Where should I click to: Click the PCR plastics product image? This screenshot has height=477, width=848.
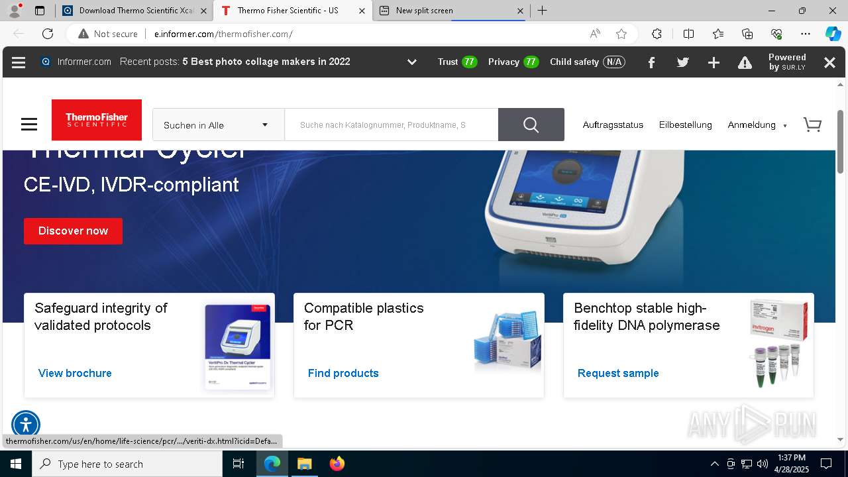507,341
